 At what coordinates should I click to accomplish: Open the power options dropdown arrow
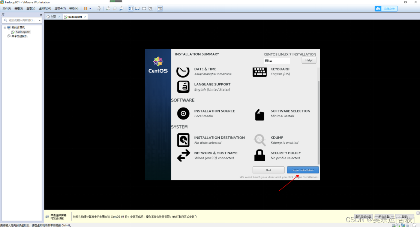pyautogui.click(x=90, y=9)
